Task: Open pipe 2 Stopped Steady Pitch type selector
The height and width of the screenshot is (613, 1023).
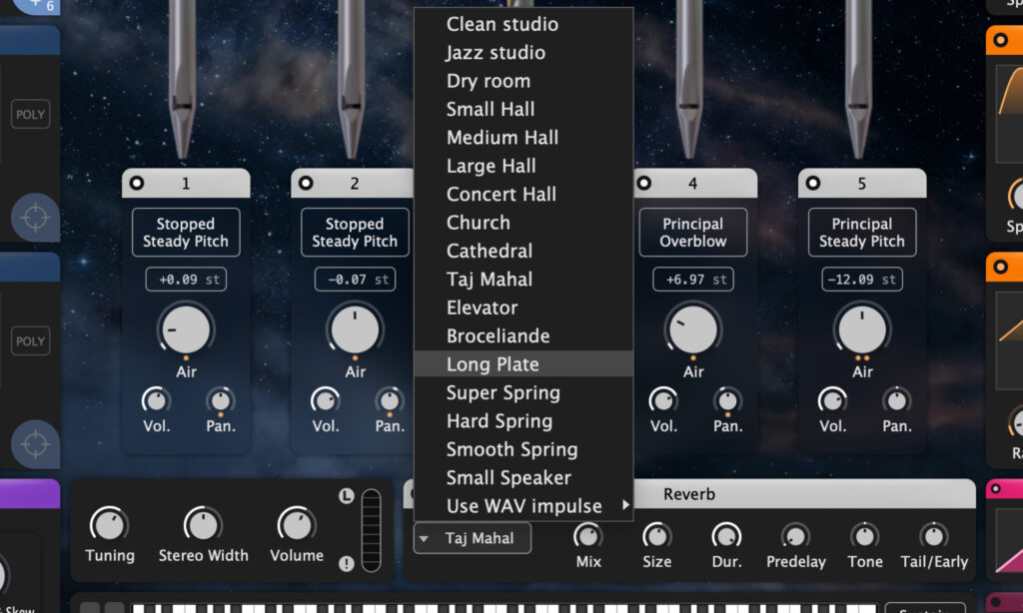Action: 355,233
